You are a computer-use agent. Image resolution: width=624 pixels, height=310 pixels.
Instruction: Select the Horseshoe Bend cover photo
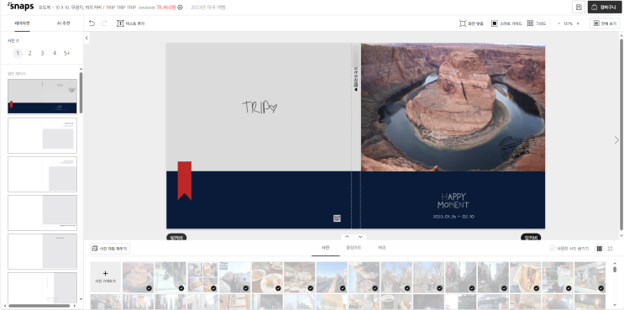pyautogui.click(x=453, y=108)
